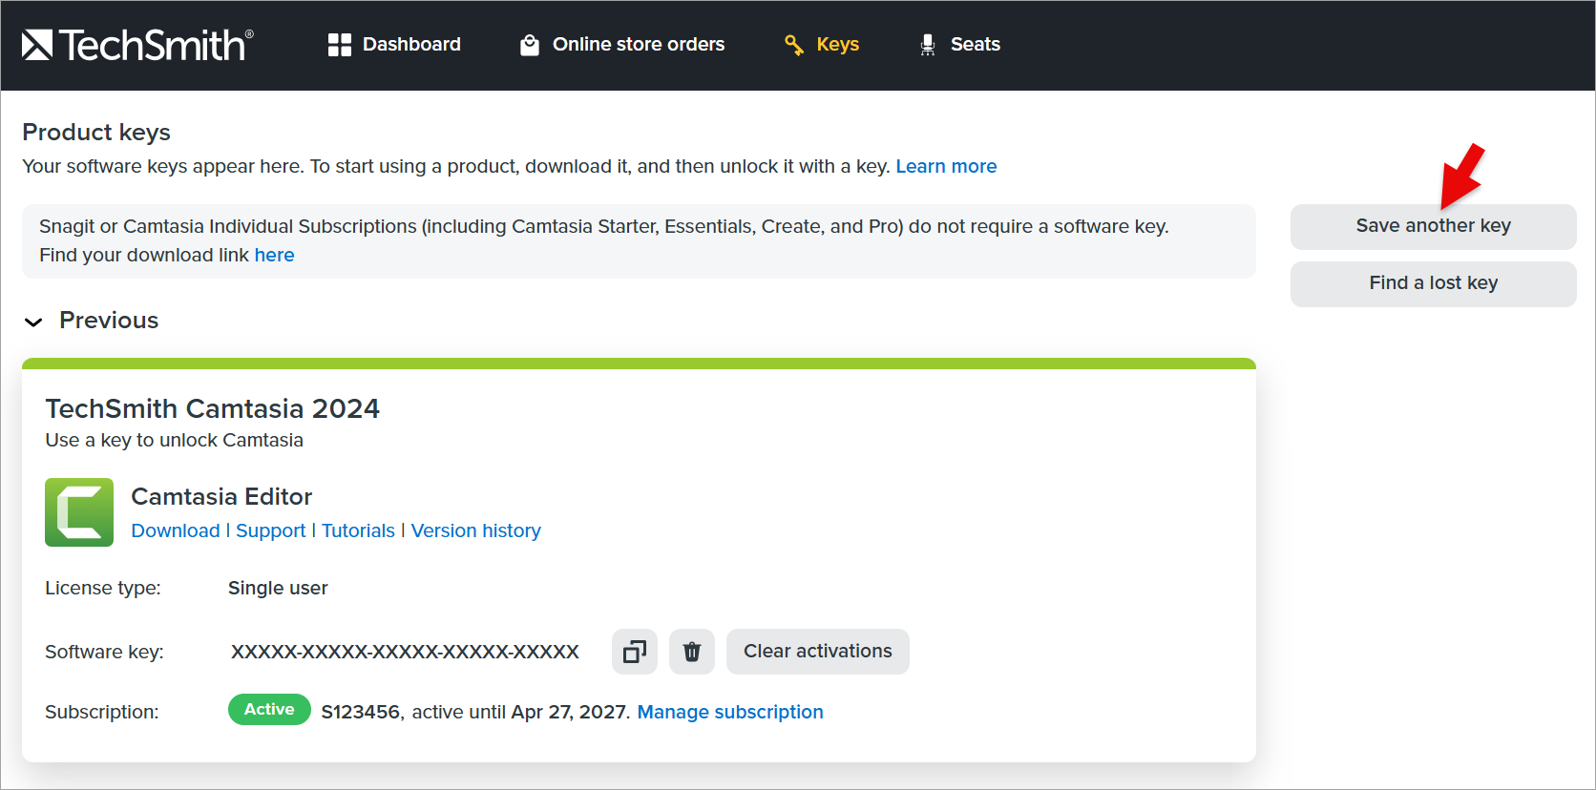Click Clear activations button

[818, 652]
